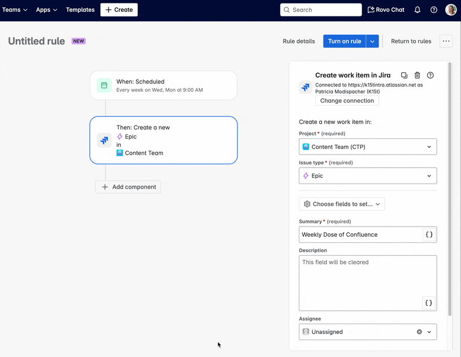
Task: Open the Project dropdown Content Team (CTP)
Action: click(x=368, y=147)
